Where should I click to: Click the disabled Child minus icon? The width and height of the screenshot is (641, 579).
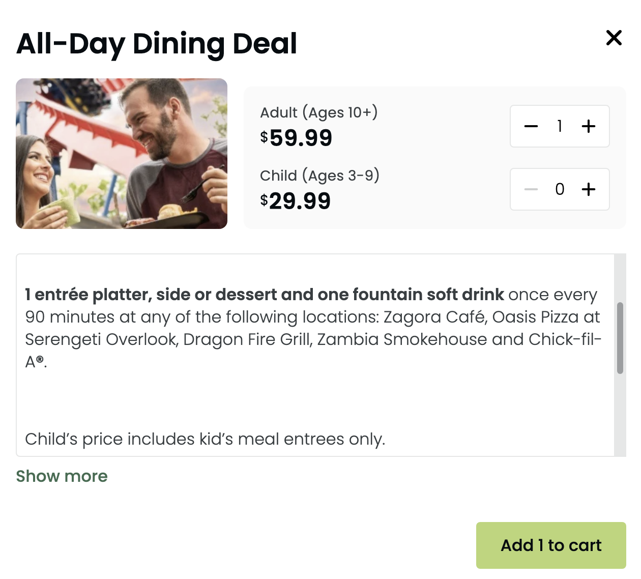click(531, 189)
